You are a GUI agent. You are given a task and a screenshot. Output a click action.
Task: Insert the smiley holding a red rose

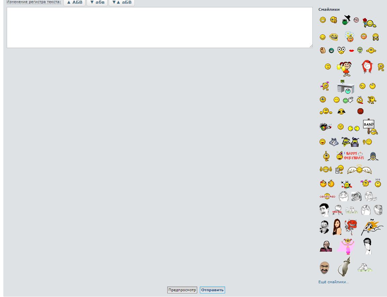369,23
